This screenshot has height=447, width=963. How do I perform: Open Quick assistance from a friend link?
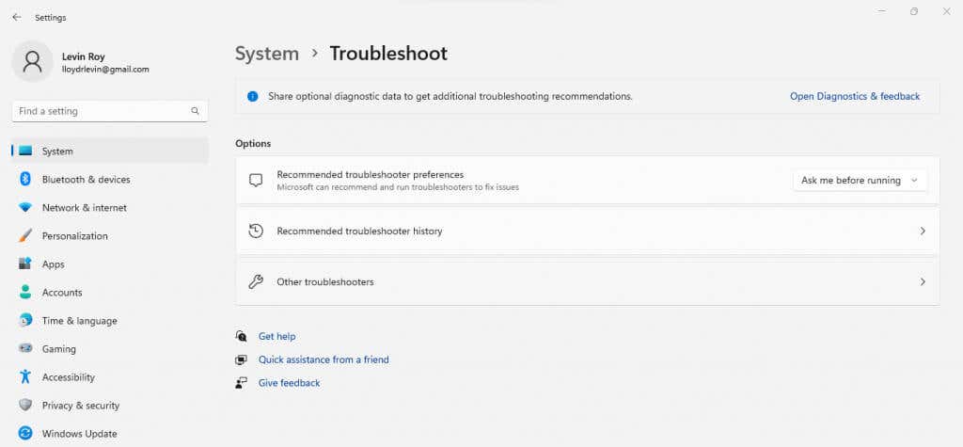[324, 359]
